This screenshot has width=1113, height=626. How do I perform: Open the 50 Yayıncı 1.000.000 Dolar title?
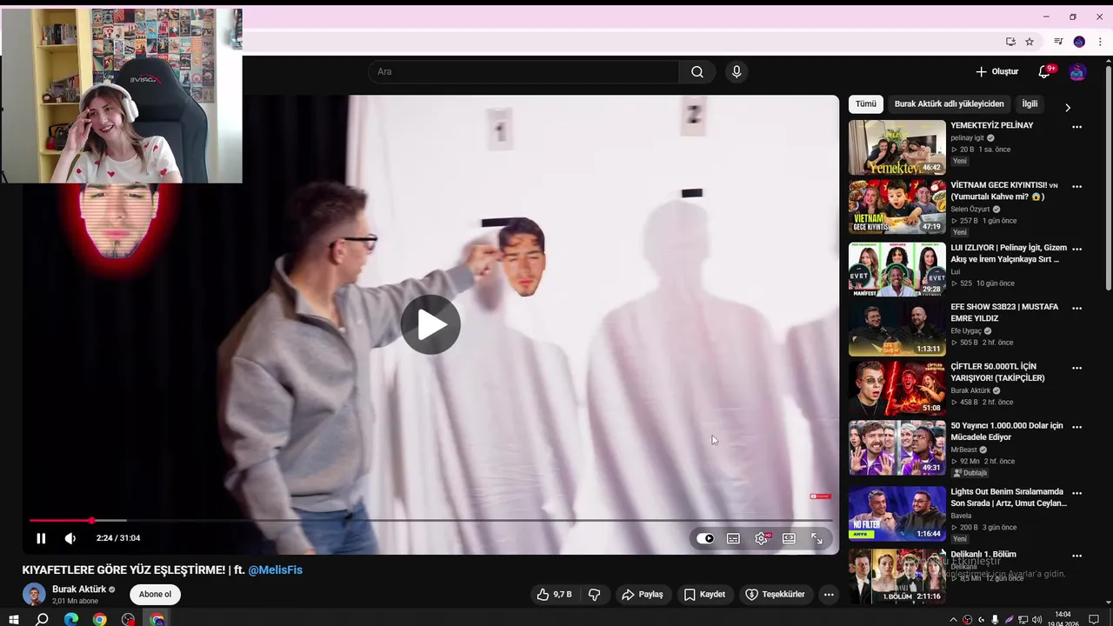pos(1007,432)
